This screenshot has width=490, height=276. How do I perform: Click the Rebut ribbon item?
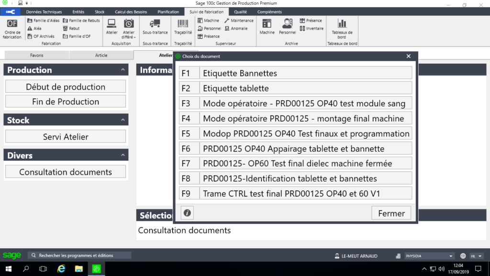[71, 28]
